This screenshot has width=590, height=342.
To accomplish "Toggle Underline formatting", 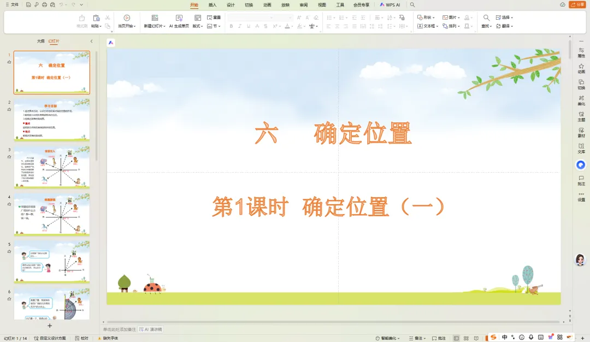I will click(x=249, y=26).
